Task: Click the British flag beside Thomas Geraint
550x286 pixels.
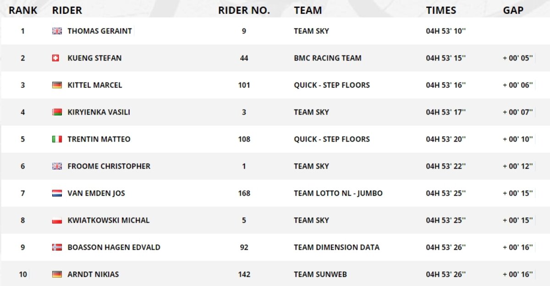Action: (x=57, y=31)
